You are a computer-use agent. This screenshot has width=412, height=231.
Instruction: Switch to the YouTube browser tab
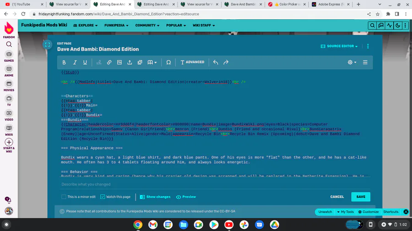(x=24, y=4)
